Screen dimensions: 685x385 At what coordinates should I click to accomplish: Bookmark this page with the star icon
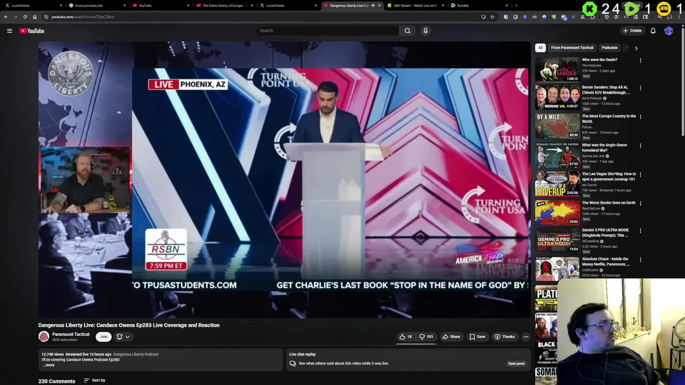click(492, 17)
